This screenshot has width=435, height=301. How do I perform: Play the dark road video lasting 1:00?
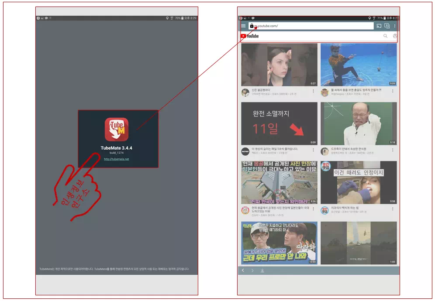(x=359, y=243)
